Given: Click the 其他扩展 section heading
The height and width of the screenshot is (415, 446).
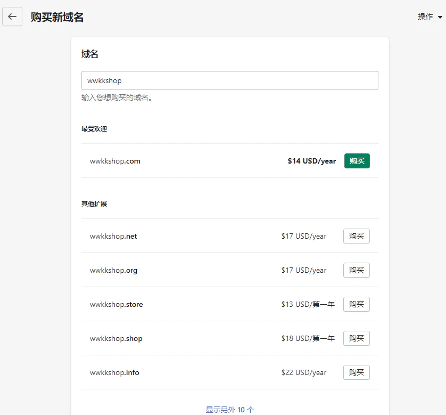Looking at the screenshot, I should coord(94,204).
